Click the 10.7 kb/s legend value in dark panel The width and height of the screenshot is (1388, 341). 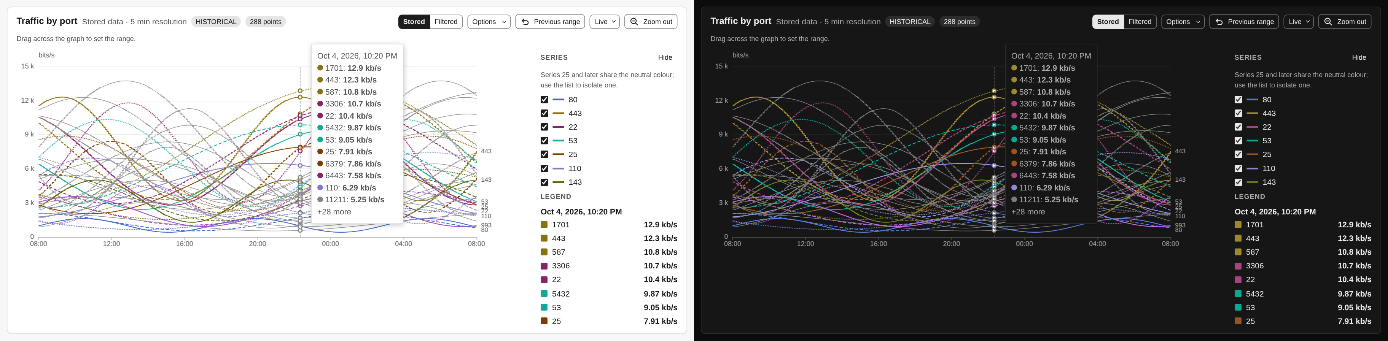(x=1355, y=266)
